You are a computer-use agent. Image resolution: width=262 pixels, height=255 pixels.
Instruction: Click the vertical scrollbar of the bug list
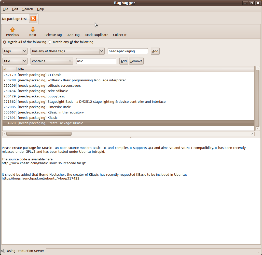click(x=258, y=98)
